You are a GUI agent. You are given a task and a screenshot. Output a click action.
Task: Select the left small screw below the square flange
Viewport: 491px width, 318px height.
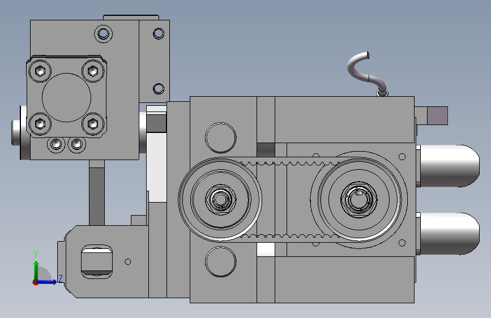(56, 144)
